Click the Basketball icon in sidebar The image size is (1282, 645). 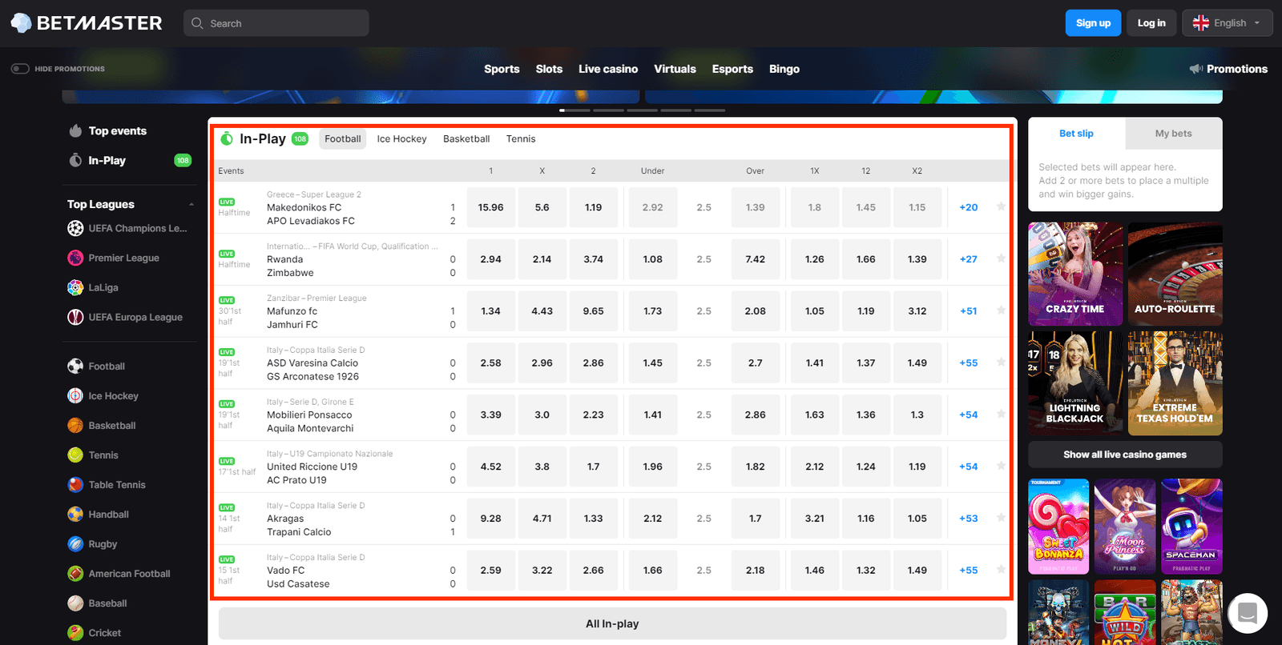pyautogui.click(x=75, y=425)
